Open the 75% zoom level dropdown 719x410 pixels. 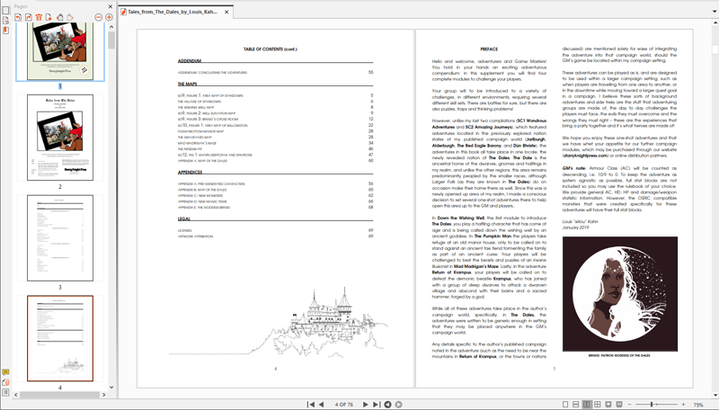click(x=698, y=405)
